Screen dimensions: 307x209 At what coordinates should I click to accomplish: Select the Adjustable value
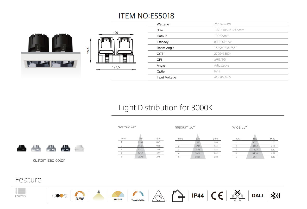[x=221, y=65]
